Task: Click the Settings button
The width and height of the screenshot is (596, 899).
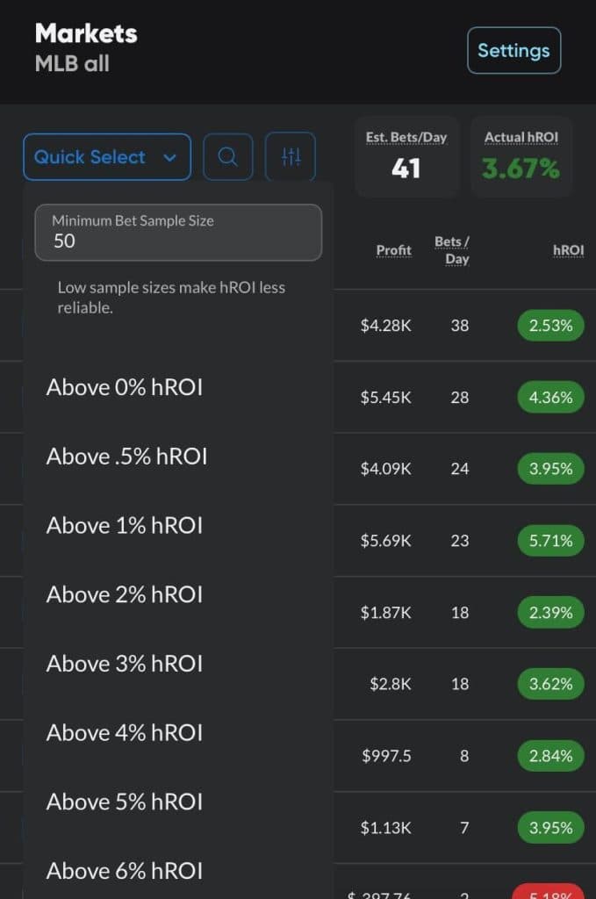Action: pos(513,51)
